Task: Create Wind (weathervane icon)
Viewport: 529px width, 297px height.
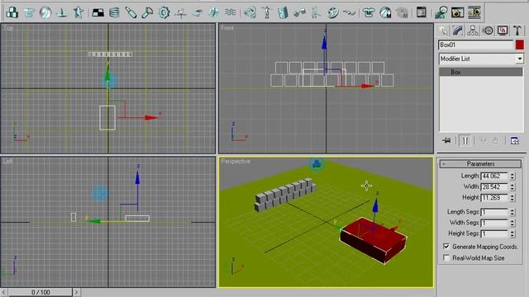Action: [181, 12]
